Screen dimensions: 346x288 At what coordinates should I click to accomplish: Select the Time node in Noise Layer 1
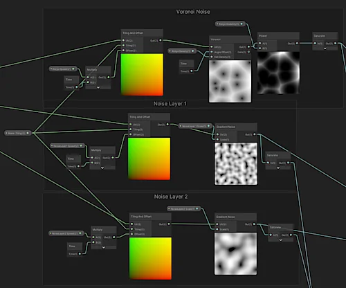click(x=73, y=162)
